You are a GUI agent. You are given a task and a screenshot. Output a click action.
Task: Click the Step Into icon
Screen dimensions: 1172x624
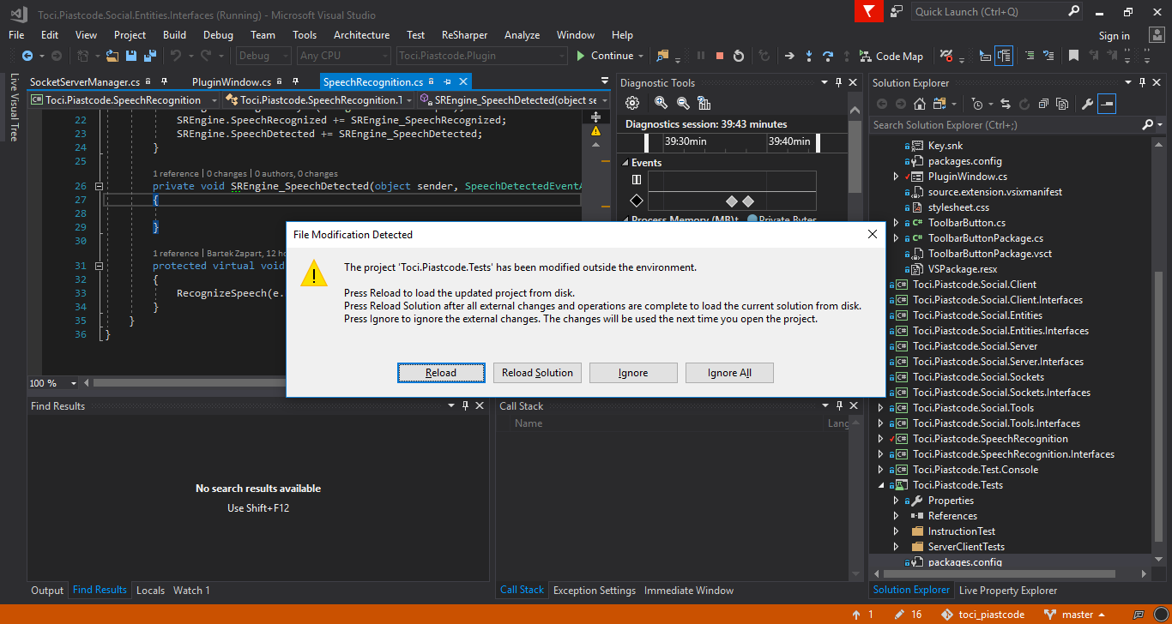pos(808,56)
